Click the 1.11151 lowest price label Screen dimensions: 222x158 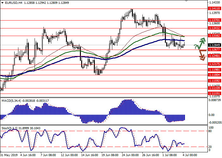[x=213, y=93]
